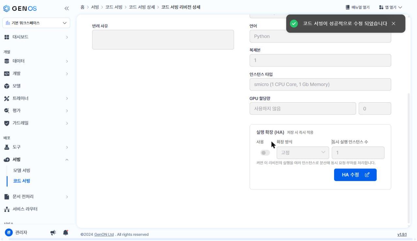The image size is (417, 241).
Task: Click the 도구 icon
Action: [x=7, y=147]
